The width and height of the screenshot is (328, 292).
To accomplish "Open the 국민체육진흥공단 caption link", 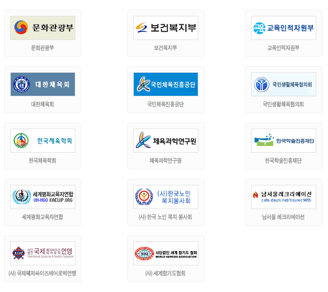I will pyautogui.click(x=166, y=104).
